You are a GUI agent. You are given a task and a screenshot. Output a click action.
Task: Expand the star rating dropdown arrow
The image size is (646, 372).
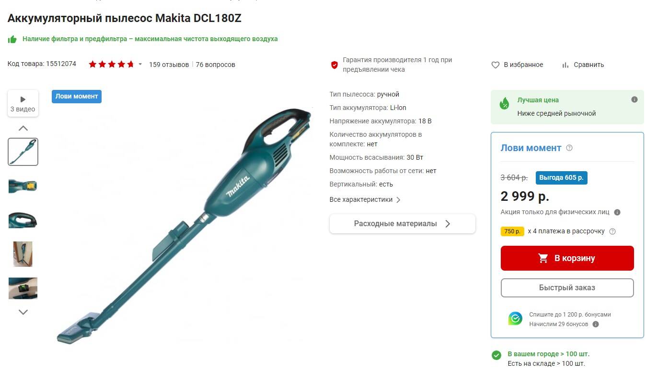pos(140,64)
